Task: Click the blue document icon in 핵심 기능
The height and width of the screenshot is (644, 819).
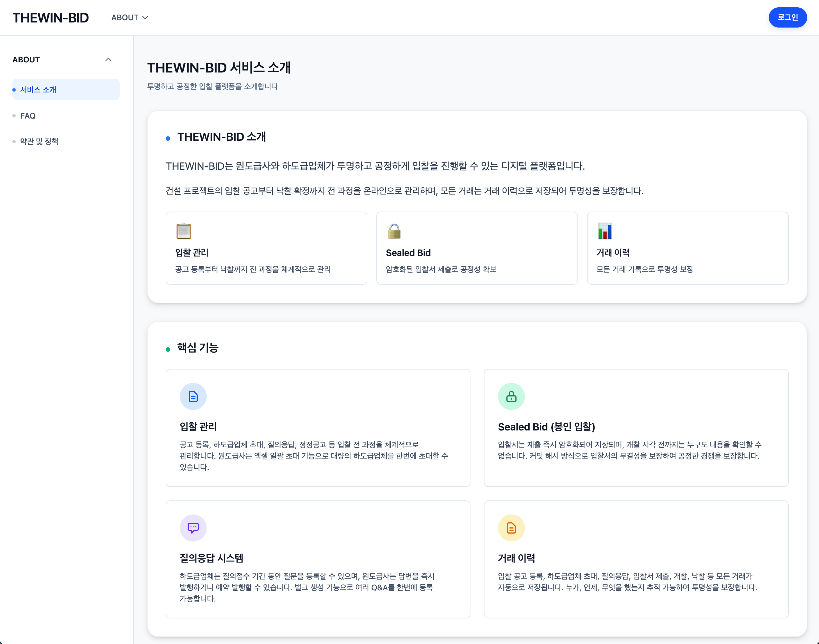Action: (x=193, y=396)
